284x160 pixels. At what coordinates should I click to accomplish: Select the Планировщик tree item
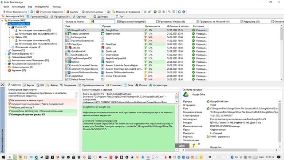click(22, 57)
